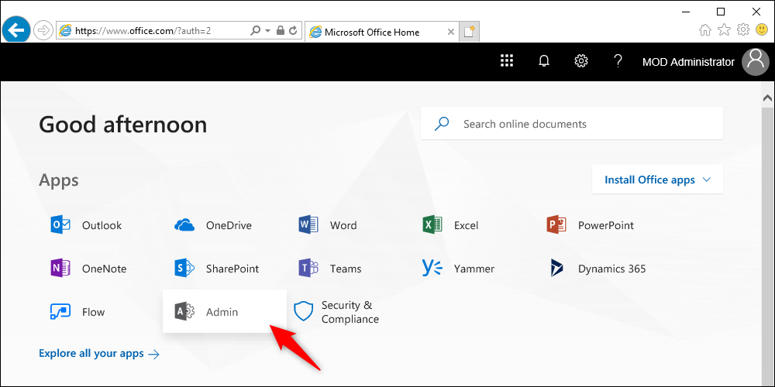
Task: Open Dynamics 365
Action: click(598, 269)
